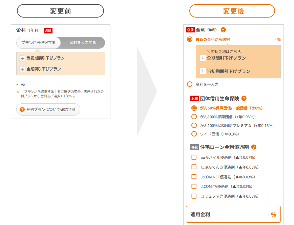Switch to 金利を入力する tab
This screenshot has height=225, width=294.
pos(83,43)
